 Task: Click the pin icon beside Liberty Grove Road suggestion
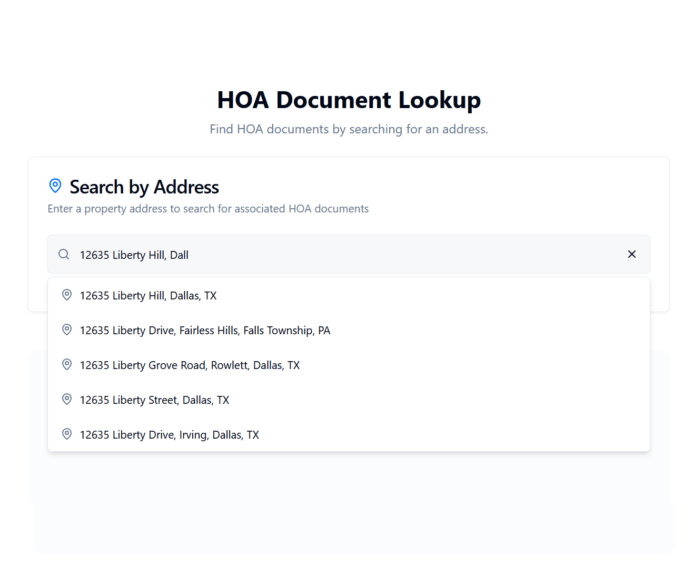(x=67, y=364)
